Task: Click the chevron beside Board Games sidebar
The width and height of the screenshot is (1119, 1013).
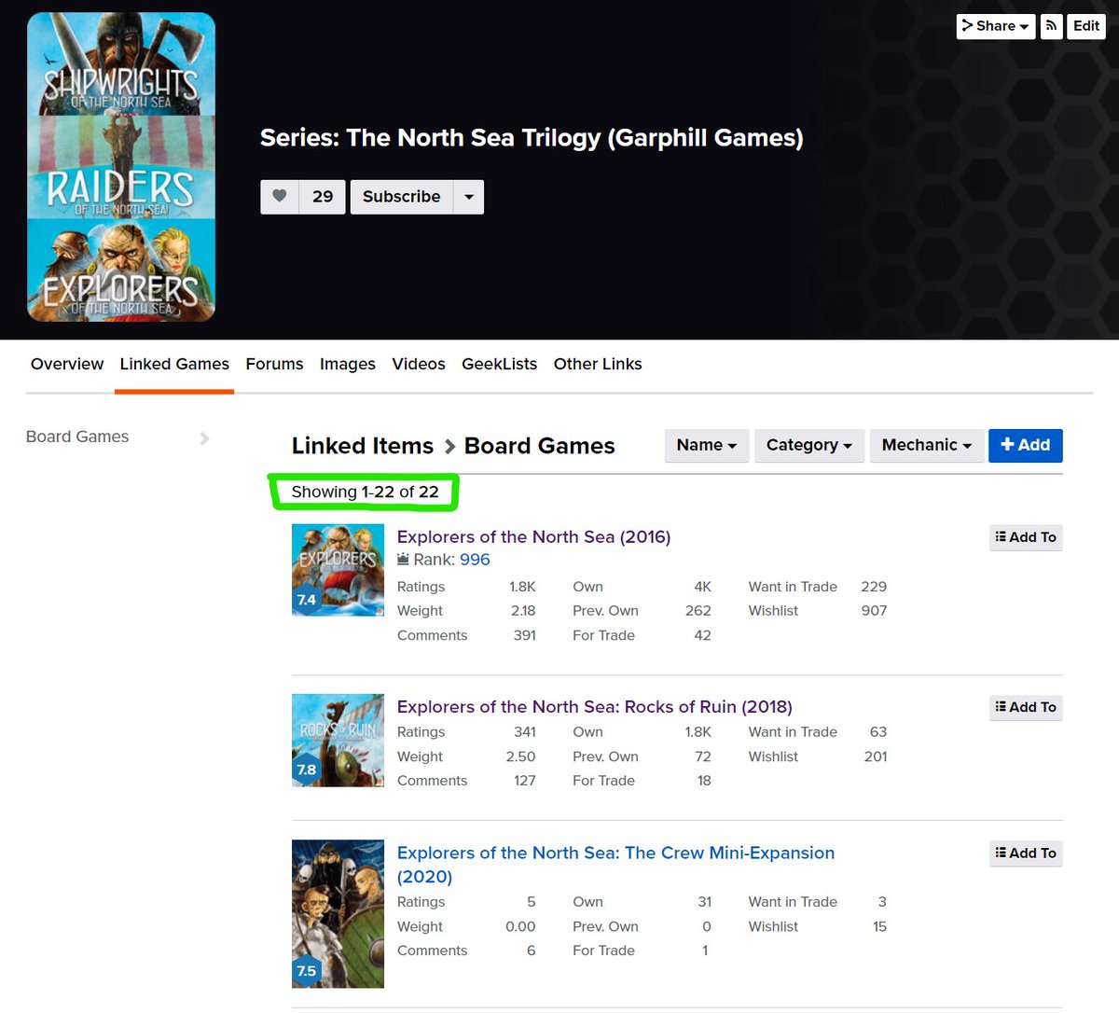Action: point(204,438)
